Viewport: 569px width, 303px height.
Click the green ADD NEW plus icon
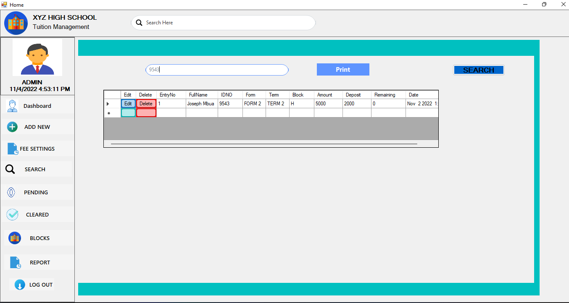point(12,127)
